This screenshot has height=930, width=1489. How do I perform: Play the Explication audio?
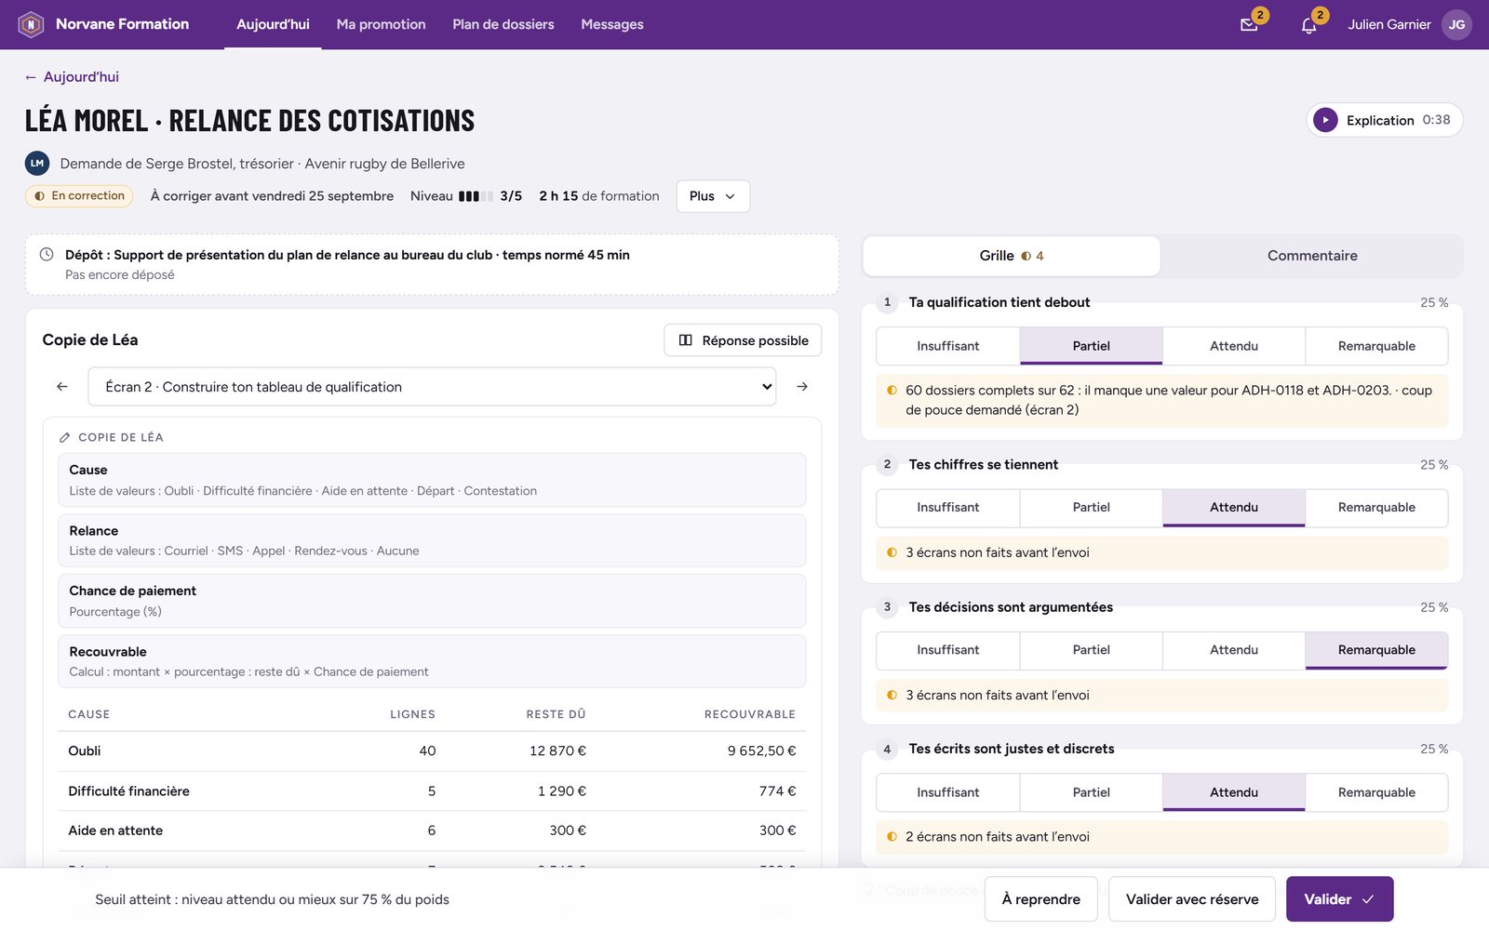coord(1325,120)
